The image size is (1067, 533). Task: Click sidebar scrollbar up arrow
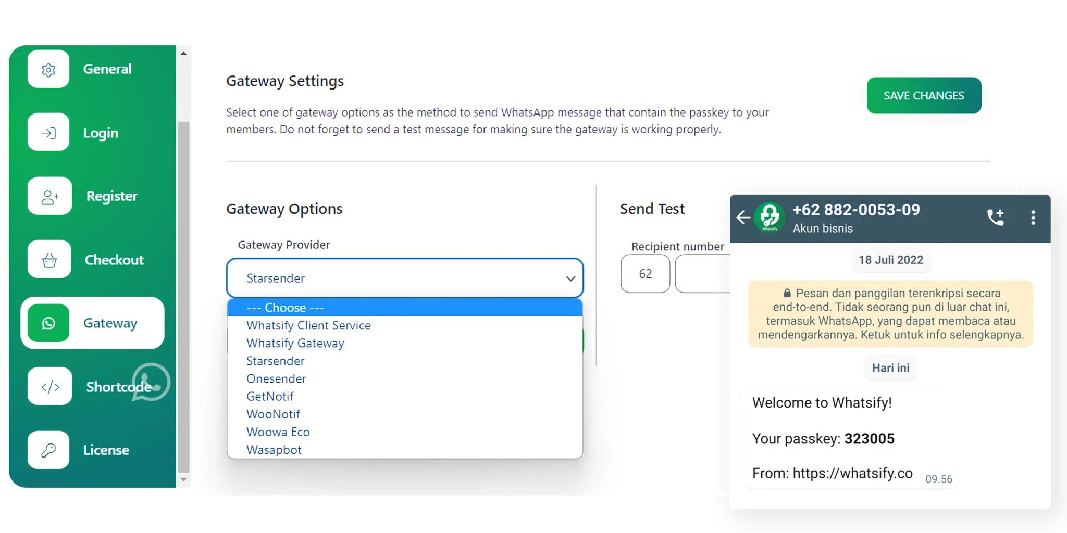[x=183, y=53]
